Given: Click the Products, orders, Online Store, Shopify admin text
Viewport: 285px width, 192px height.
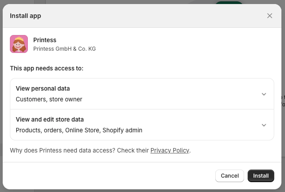Looking at the screenshot, I should pos(79,130).
